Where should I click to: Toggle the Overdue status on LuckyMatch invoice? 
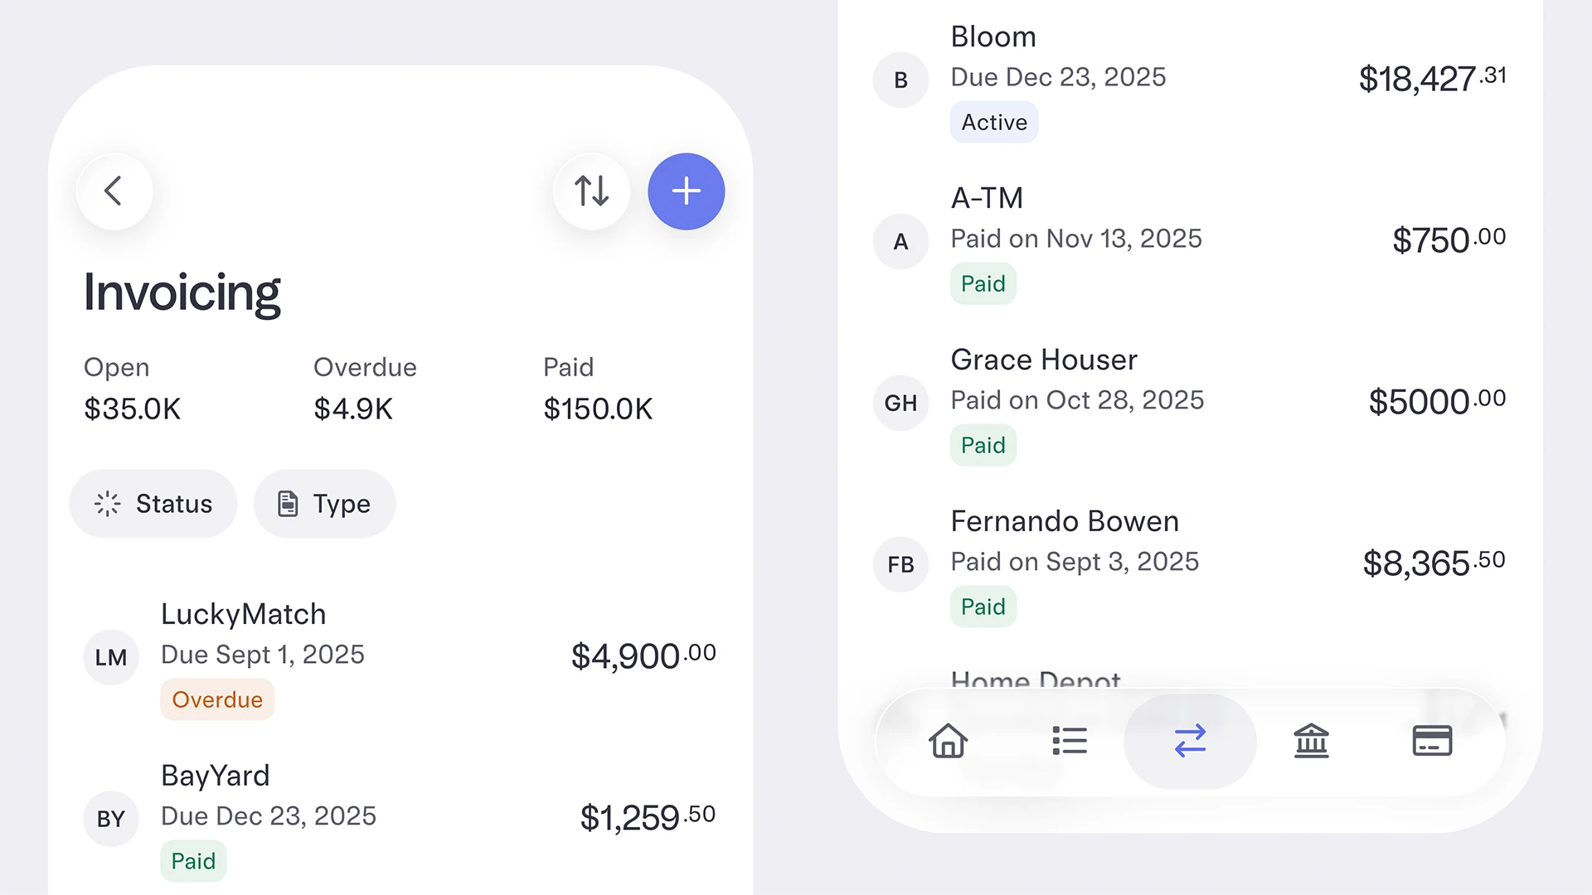click(216, 699)
